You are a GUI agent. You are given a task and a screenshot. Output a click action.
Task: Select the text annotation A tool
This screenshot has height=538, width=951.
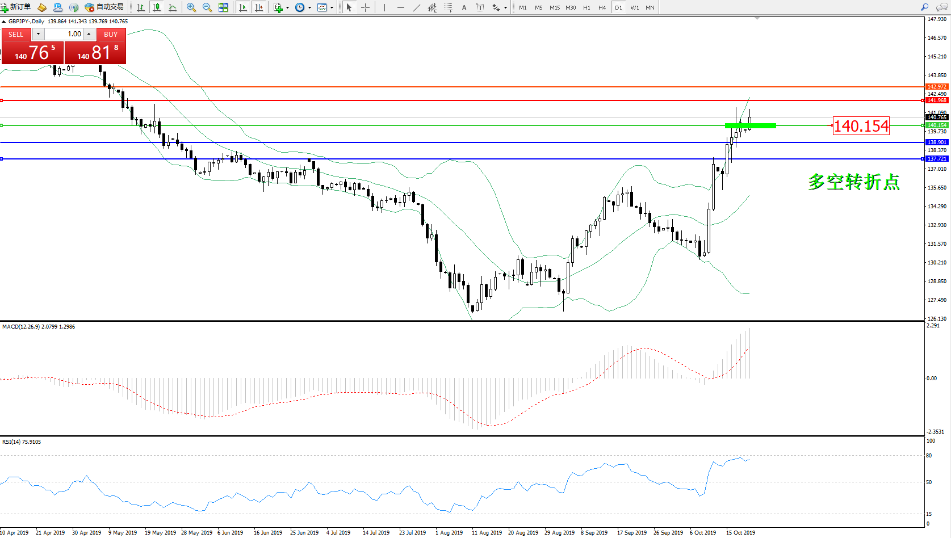point(464,7)
